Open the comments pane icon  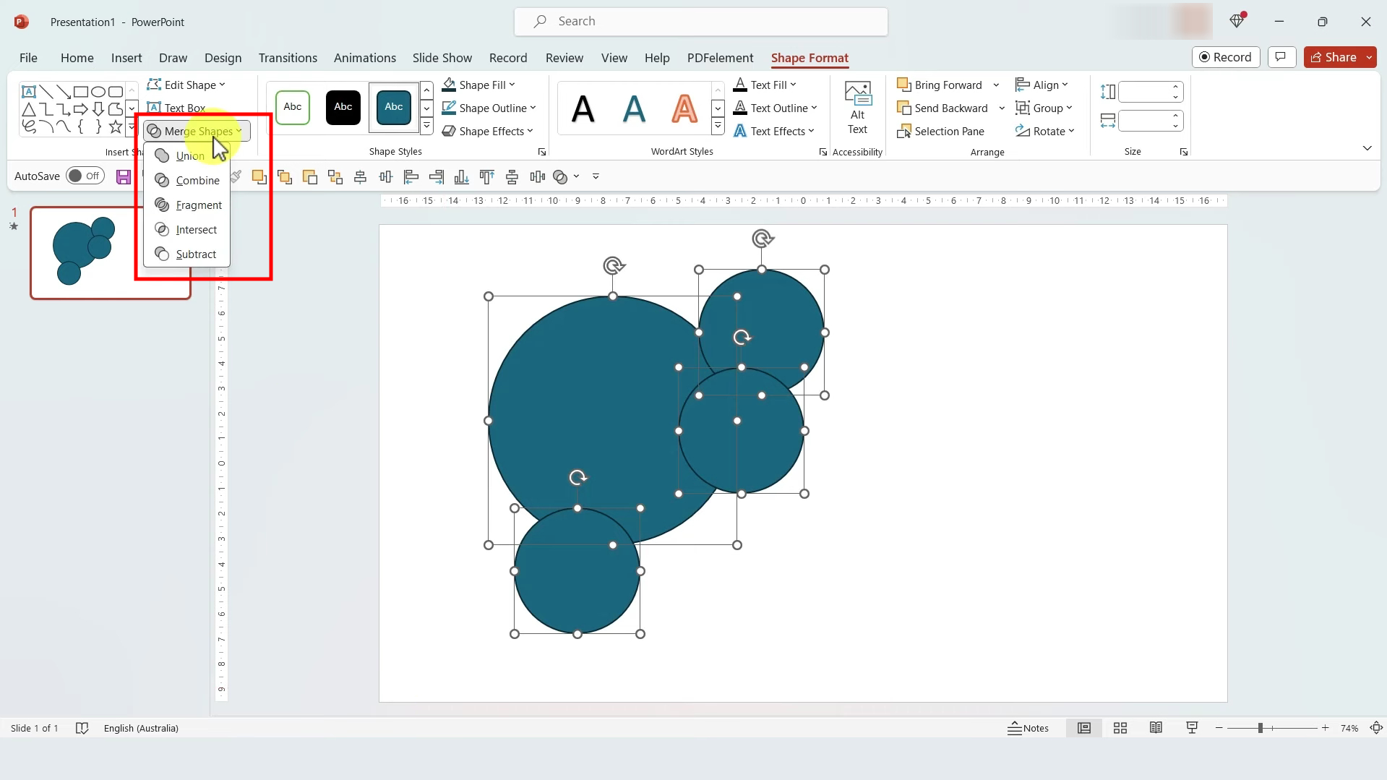1281,57
